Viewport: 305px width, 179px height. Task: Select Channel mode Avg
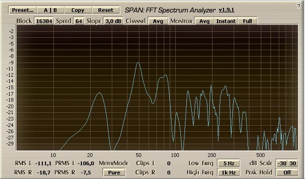[x=158, y=21]
